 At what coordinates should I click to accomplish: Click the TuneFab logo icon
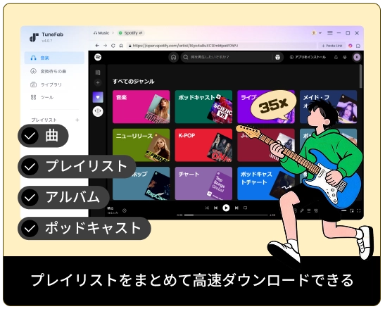(x=34, y=37)
